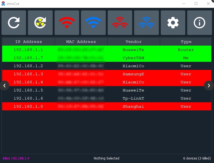Click the MAC Address column header
The width and height of the screenshot is (214, 163).
81,42
